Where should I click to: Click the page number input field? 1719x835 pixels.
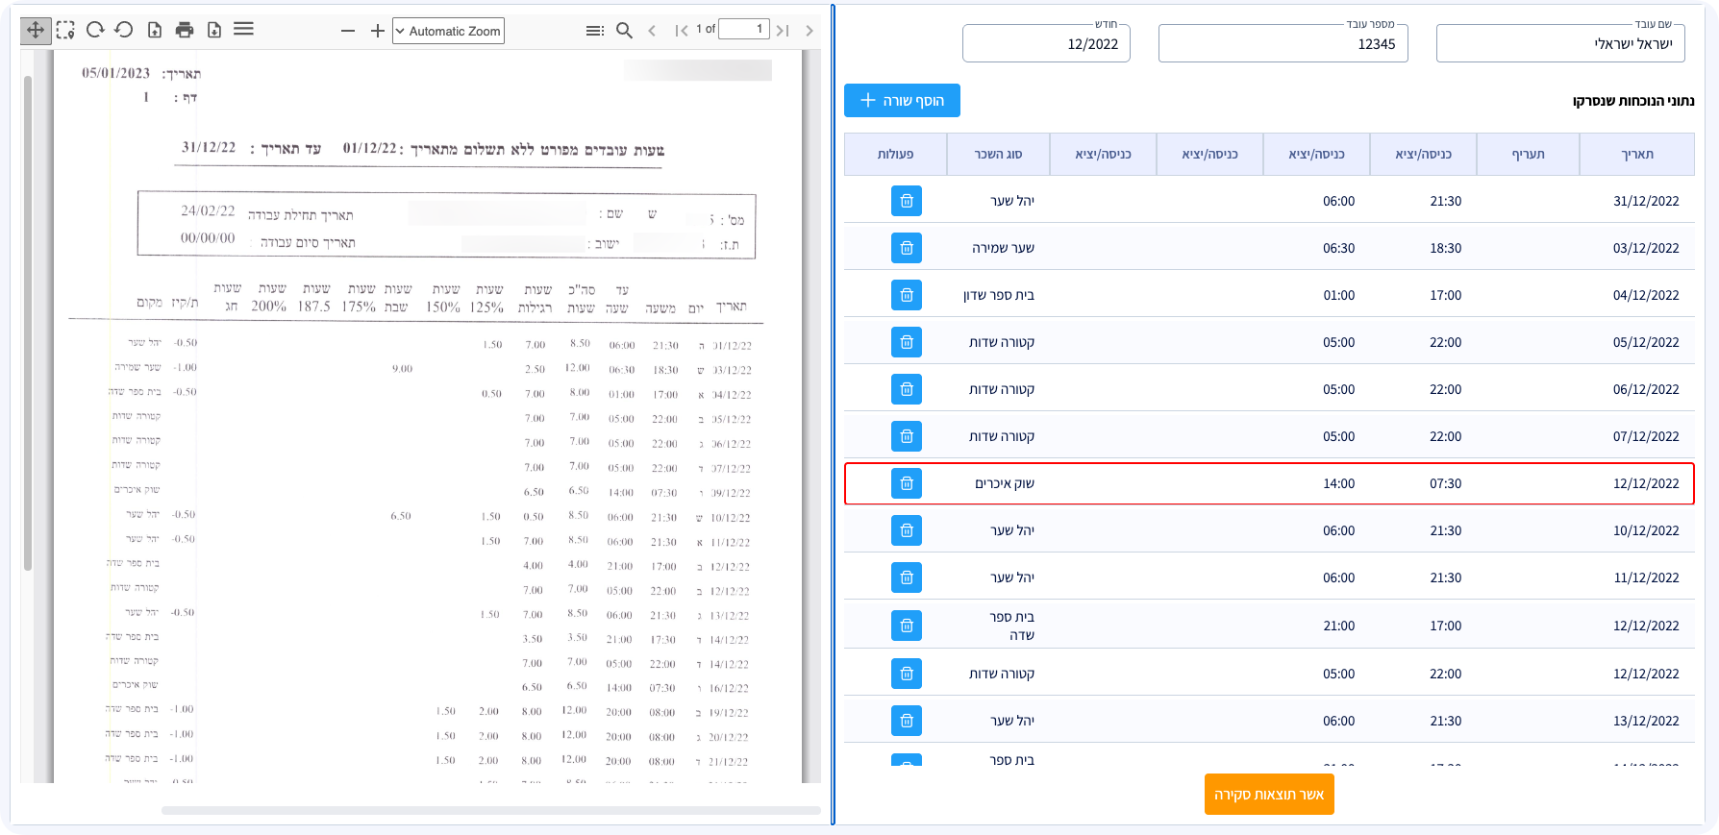744,29
